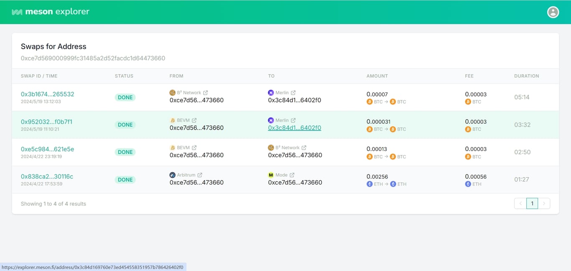This screenshot has width=571, height=271.
Task: Click Showing 1 to 4 of 4 results
Action: click(x=54, y=204)
